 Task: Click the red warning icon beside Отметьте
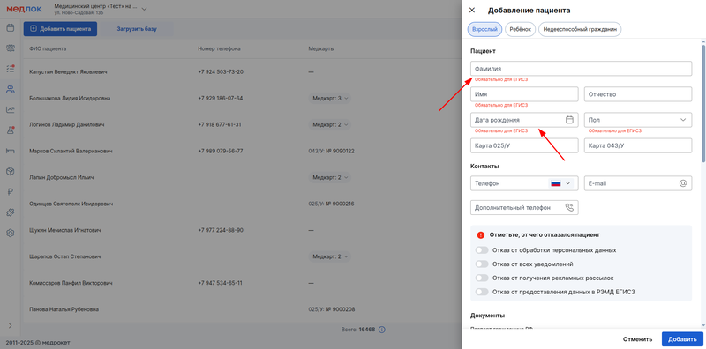coord(481,234)
